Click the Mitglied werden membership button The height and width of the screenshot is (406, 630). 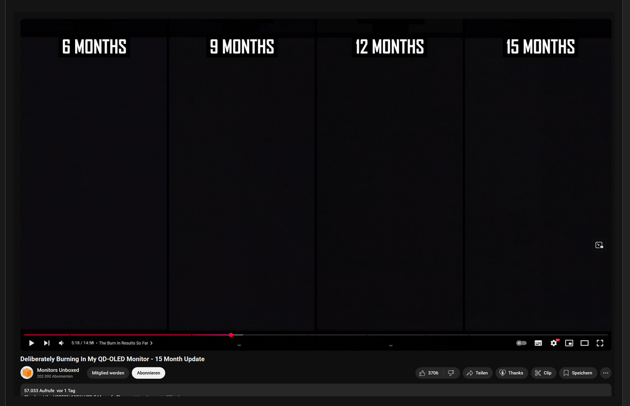[108, 373]
